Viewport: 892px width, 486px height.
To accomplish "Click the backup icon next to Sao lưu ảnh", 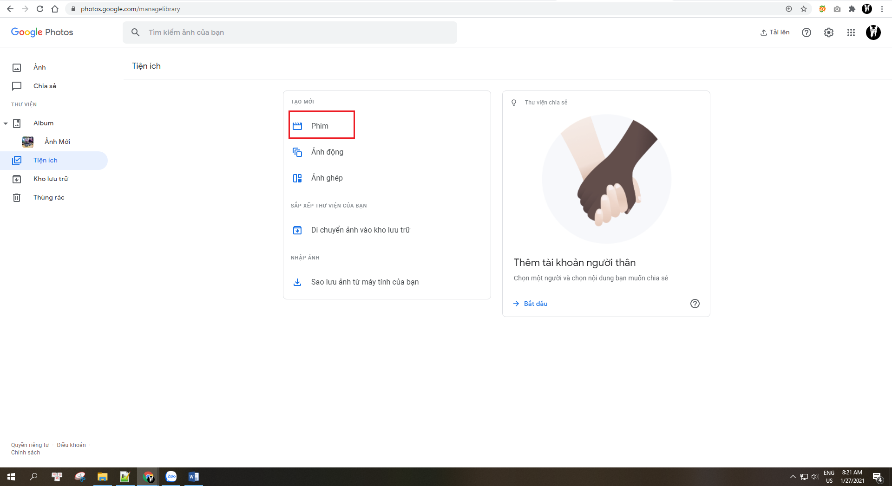I will coord(297,282).
